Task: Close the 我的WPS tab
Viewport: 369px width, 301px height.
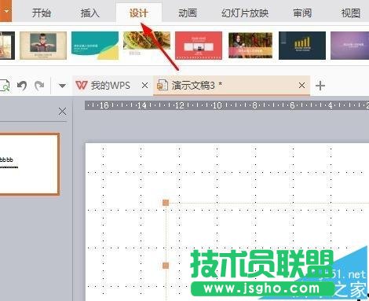Action: point(144,86)
